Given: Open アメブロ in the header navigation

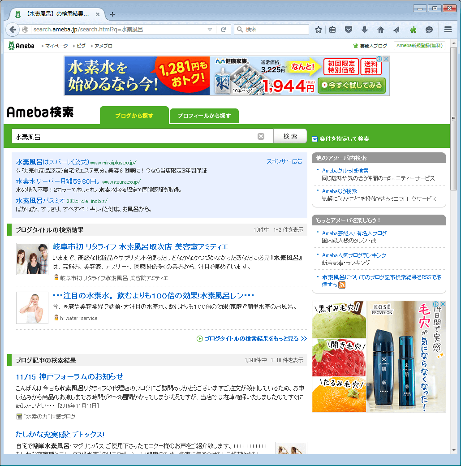Looking at the screenshot, I should pos(103,46).
